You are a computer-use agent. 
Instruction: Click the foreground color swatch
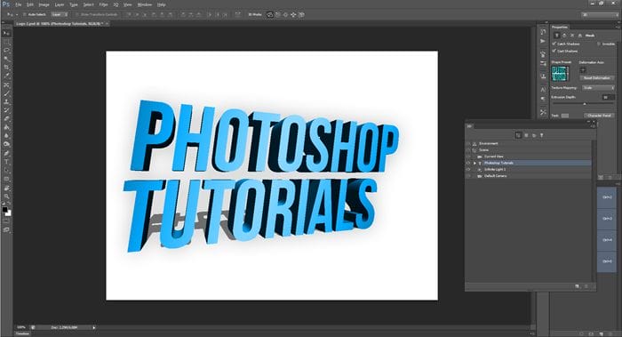pos(4,210)
